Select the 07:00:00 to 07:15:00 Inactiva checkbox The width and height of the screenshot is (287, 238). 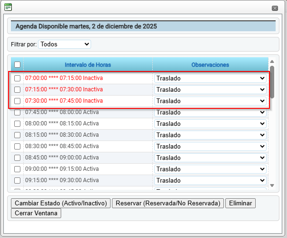pos(17,78)
